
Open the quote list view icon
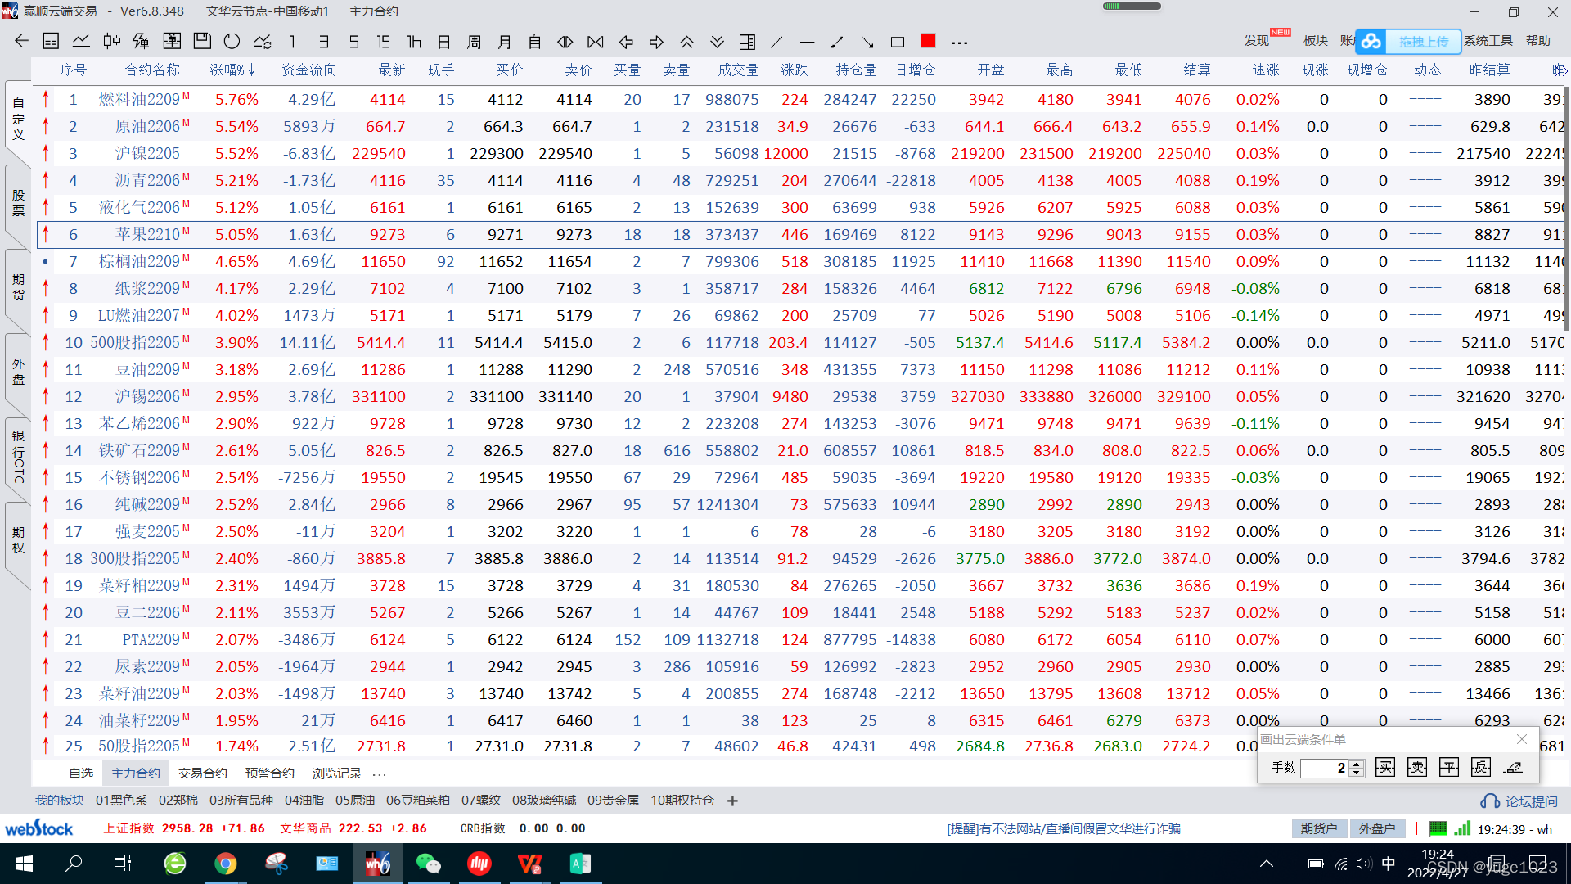click(51, 41)
